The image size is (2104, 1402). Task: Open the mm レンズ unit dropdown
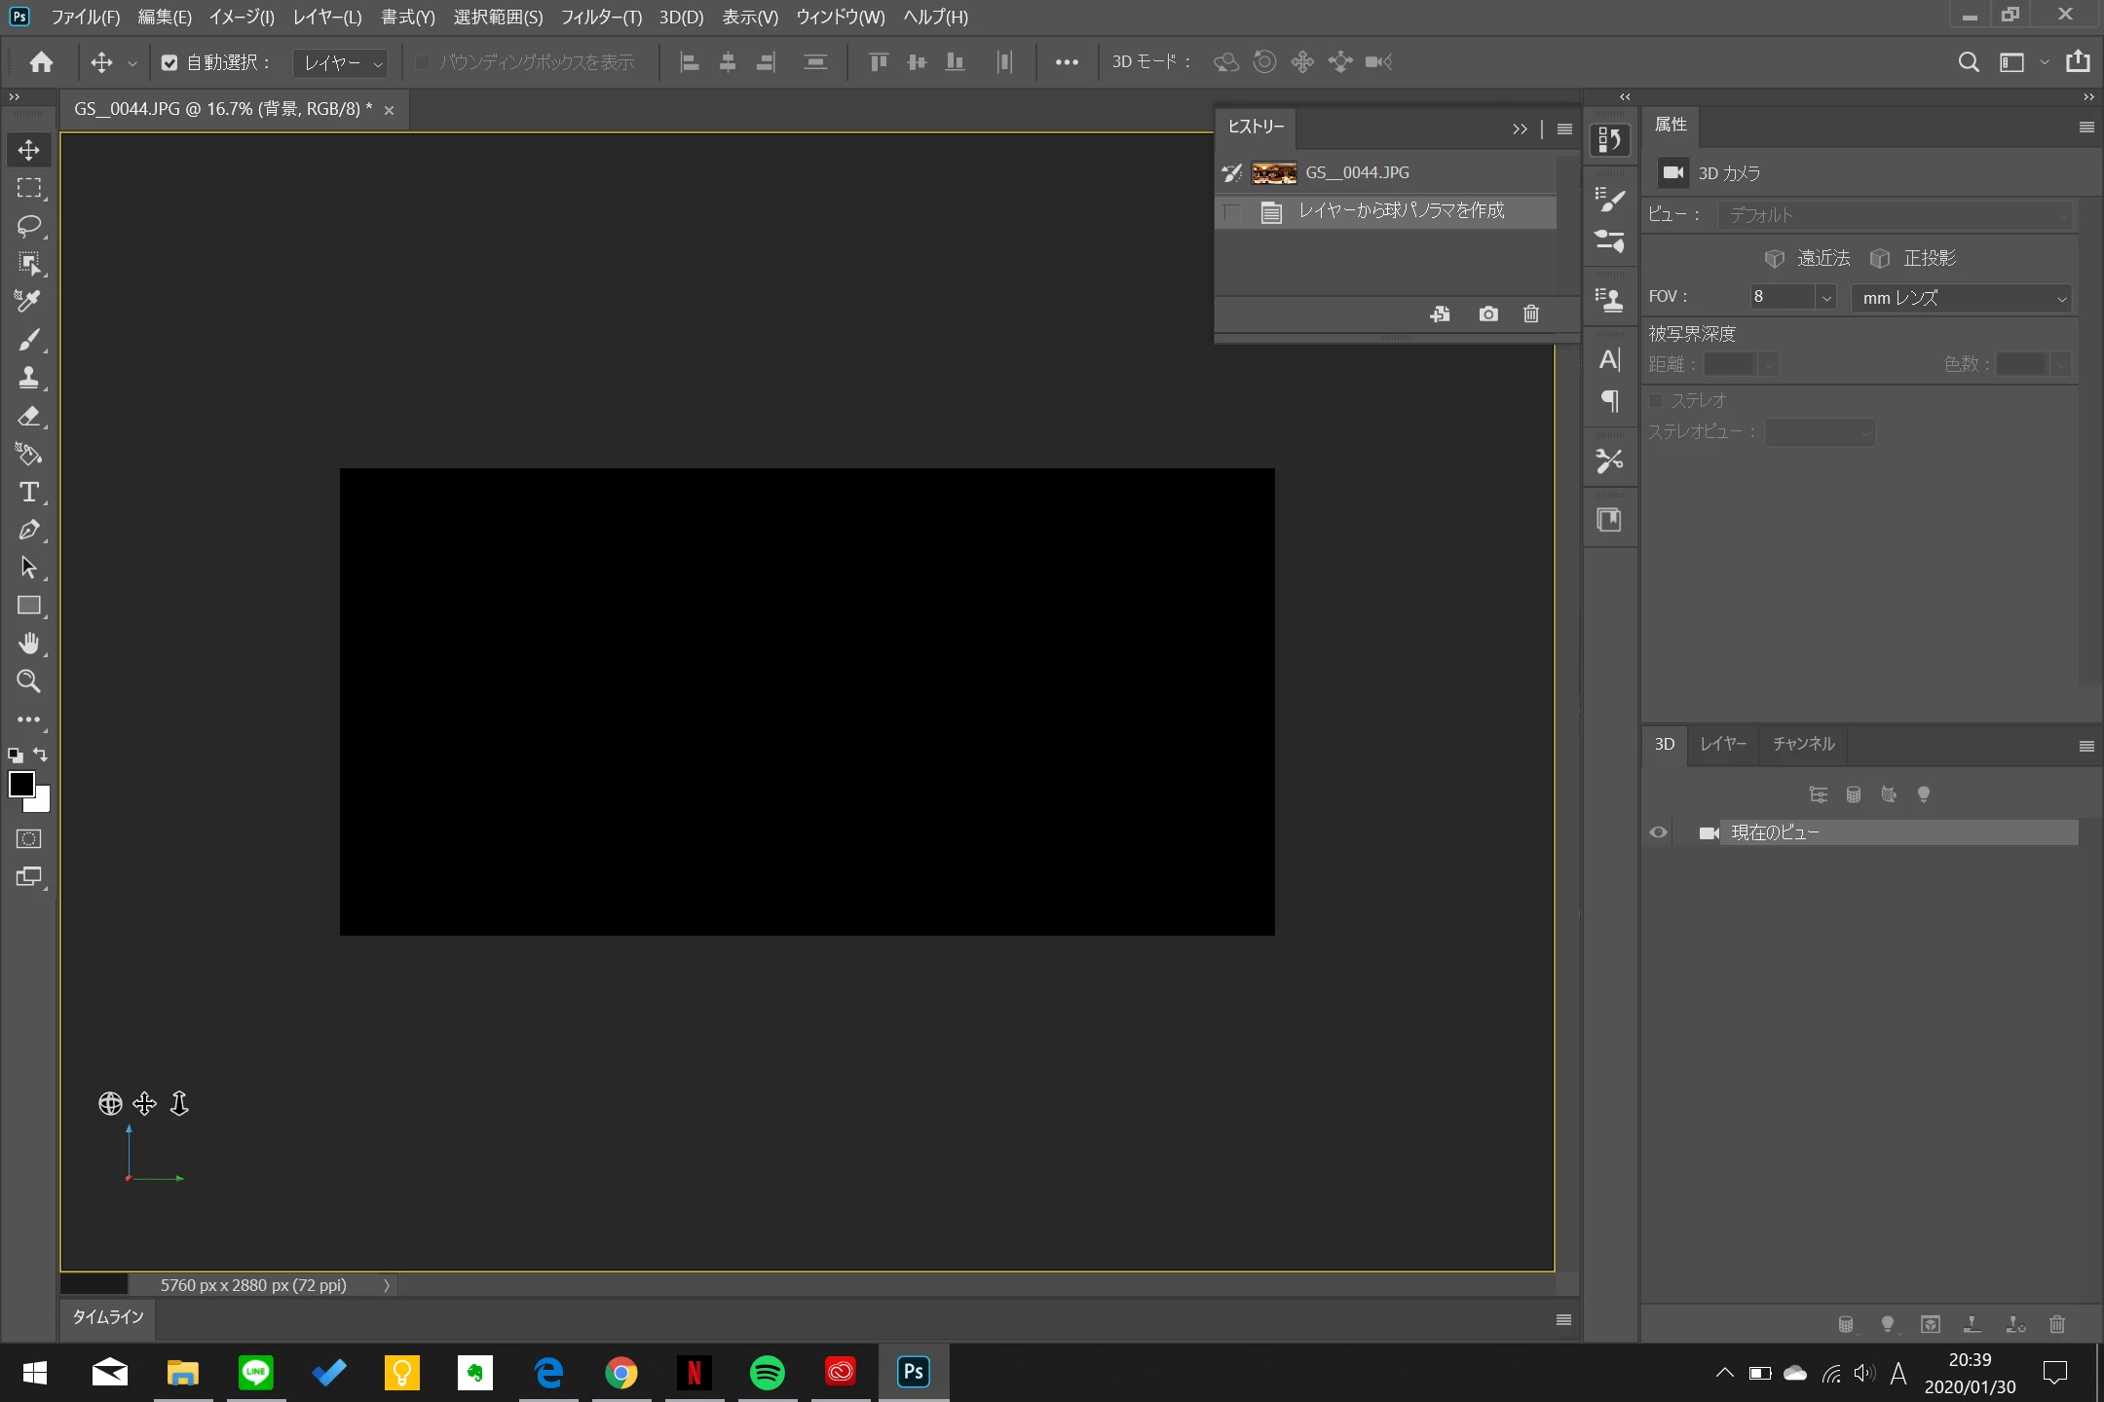[x=1960, y=298]
